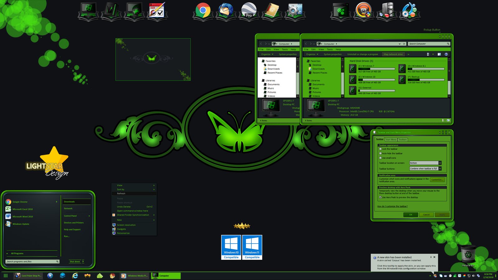Launch Google Earth Pro from the dock

[x=249, y=11]
